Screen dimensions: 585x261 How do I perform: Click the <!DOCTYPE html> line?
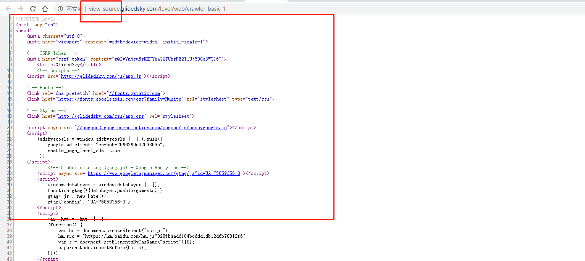[x=36, y=19]
